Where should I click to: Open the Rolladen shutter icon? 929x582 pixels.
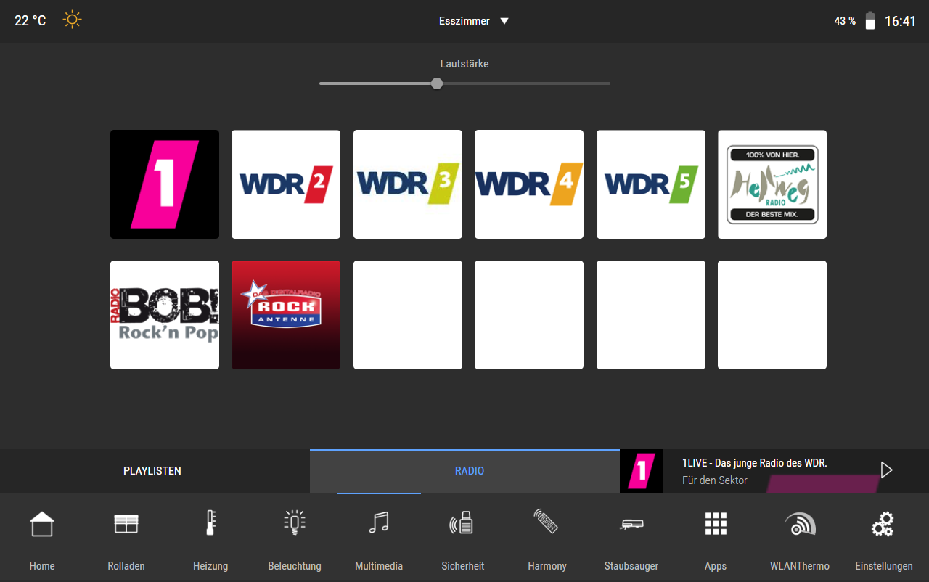pos(126,524)
